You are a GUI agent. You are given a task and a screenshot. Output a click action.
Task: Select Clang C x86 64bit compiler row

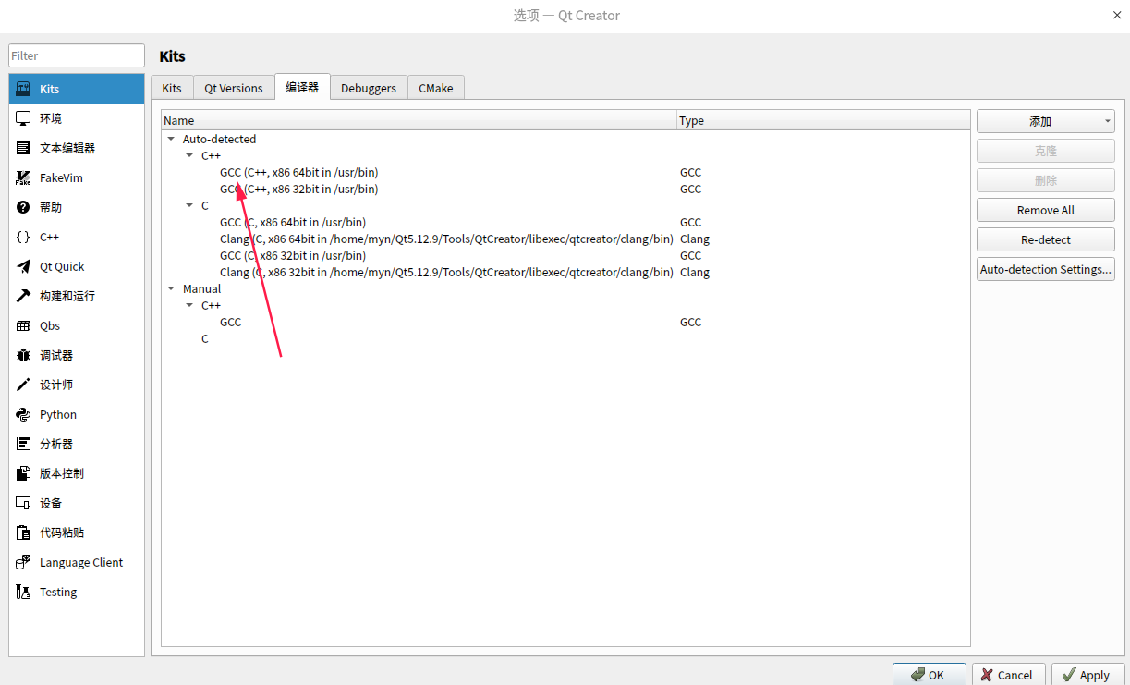(565, 239)
